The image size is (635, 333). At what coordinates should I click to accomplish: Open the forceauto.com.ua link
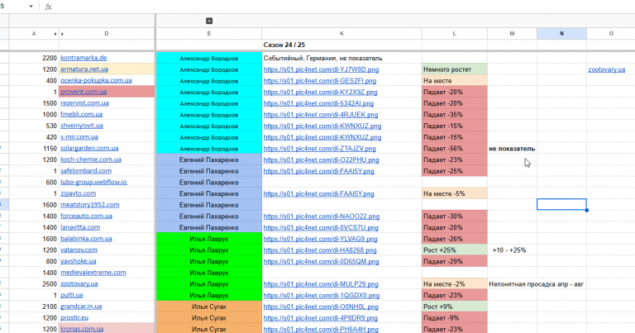[x=86, y=216]
